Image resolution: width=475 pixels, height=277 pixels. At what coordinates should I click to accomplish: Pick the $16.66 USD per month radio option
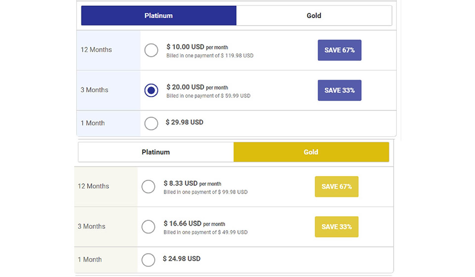pos(148,227)
